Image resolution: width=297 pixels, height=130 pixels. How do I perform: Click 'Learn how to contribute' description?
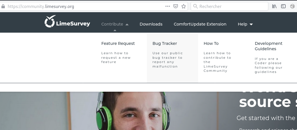(x=217, y=62)
